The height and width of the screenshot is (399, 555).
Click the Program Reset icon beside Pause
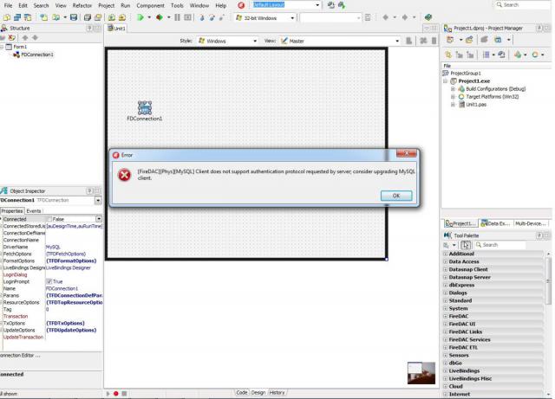click(188, 17)
